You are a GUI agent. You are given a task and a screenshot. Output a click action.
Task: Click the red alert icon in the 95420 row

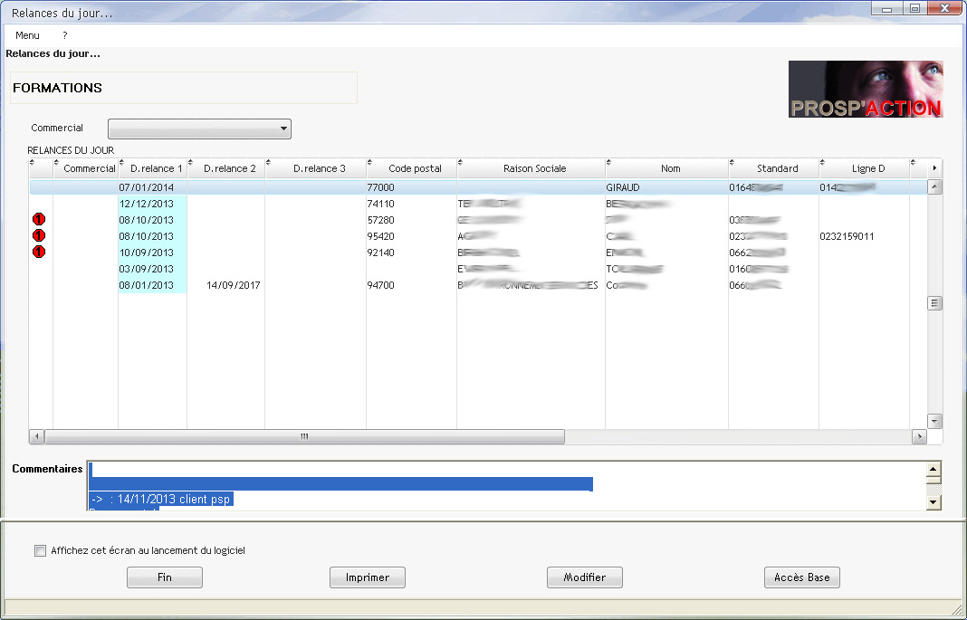point(39,235)
